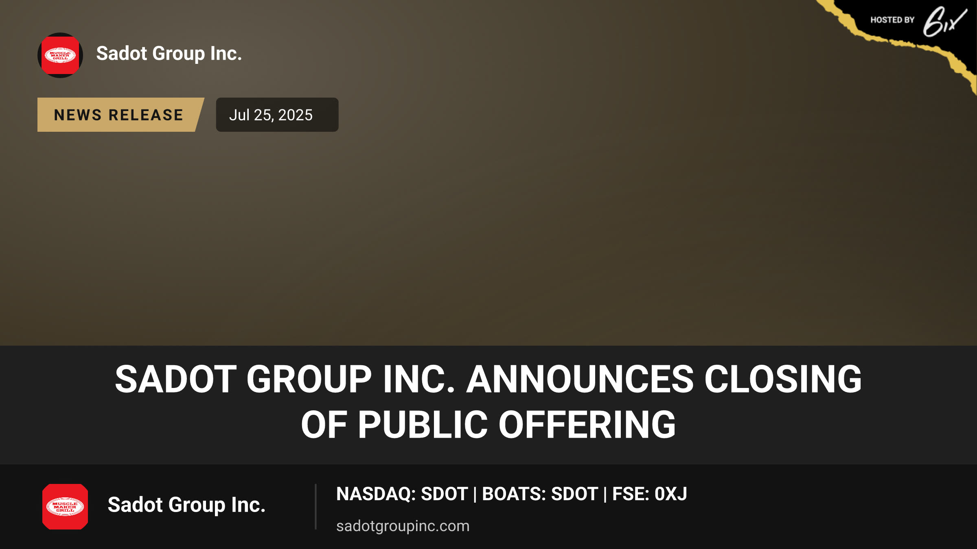
Task: Click the word ANNOUNCES in the headline
Action: 580,379
